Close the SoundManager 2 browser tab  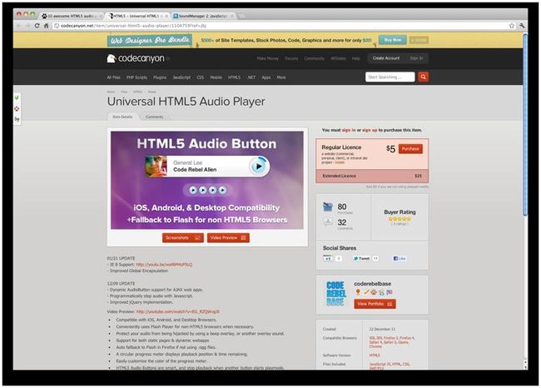pyautogui.click(x=232, y=16)
